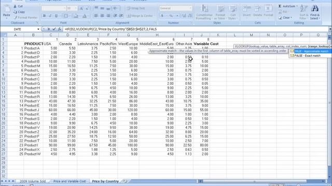Choose FALSE - Exact match from the list
Screen dimensions: 332x186
(x=310, y=56)
